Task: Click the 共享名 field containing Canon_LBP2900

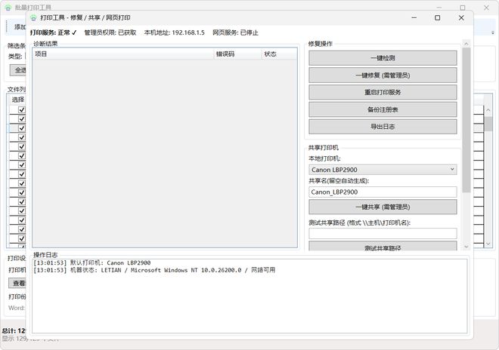Action: [383, 192]
